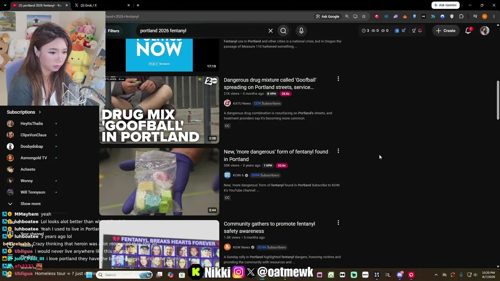Screen dimensions: 500x281
Task: Open the media controls icon in Chrome toolbar
Action: (x=475, y=16)
